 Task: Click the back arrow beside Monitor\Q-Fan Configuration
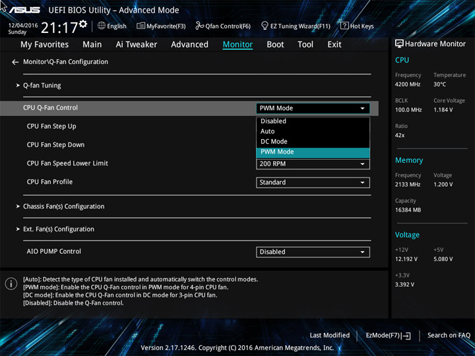pyautogui.click(x=15, y=62)
